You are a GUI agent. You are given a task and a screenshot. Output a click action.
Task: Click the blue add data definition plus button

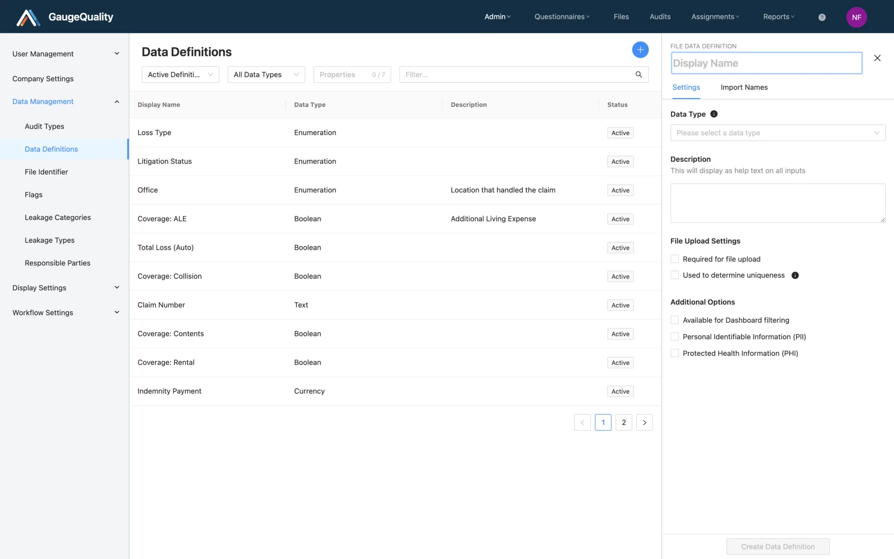pyautogui.click(x=640, y=50)
